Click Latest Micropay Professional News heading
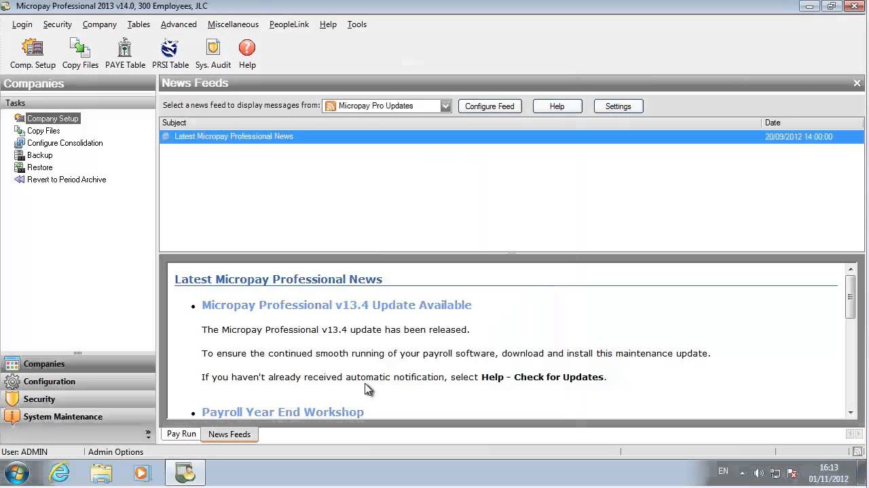The image size is (869, 488). [278, 279]
